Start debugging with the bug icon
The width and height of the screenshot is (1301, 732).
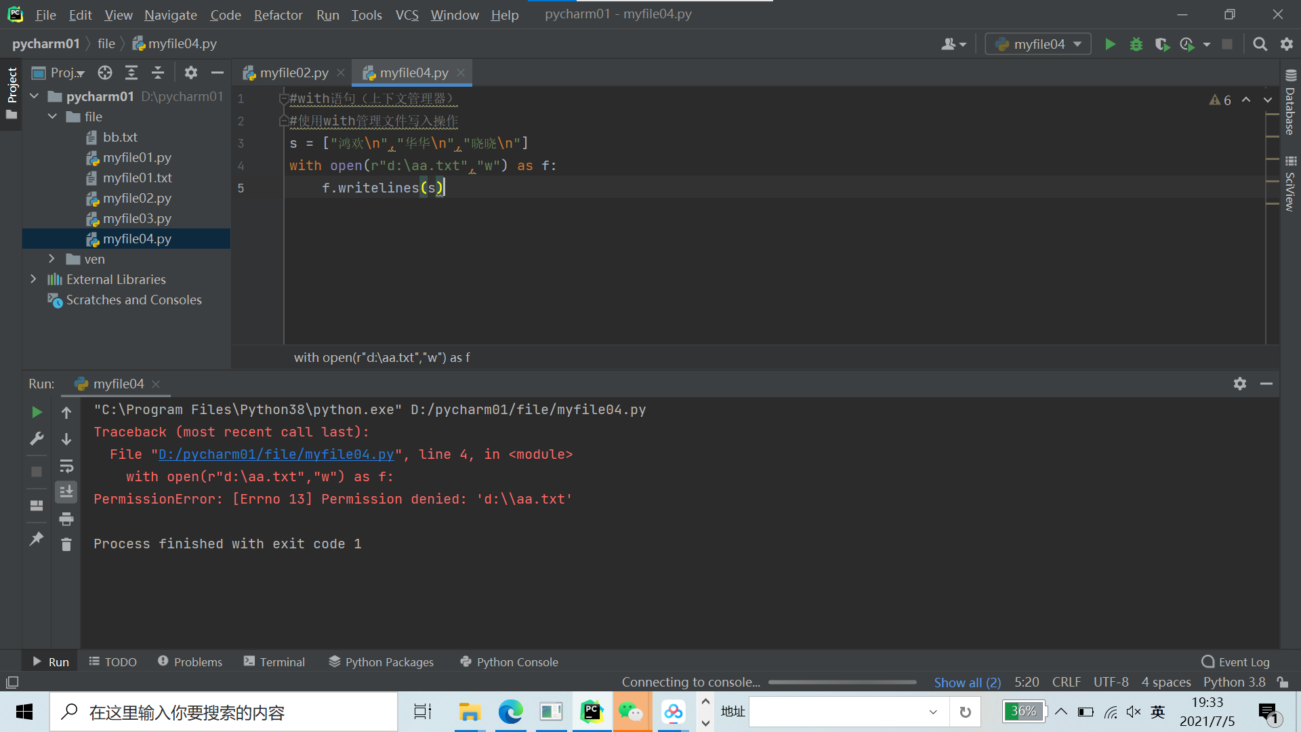pos(1136,44)
